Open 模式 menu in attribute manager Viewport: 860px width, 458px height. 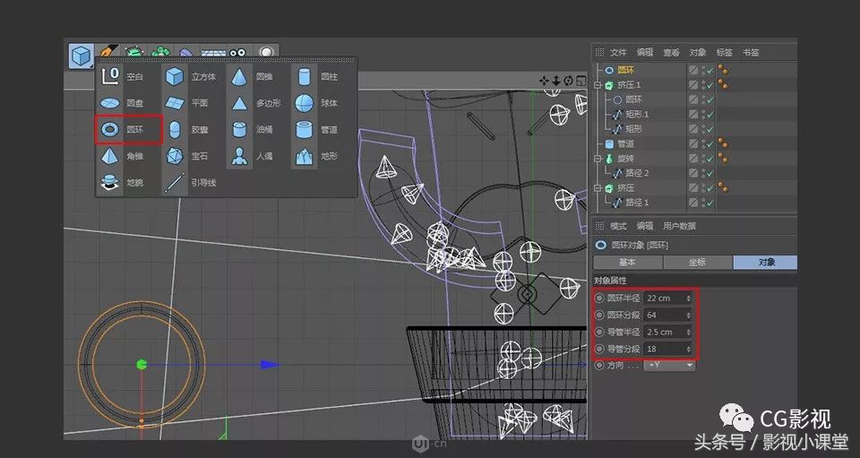point(618,226)
